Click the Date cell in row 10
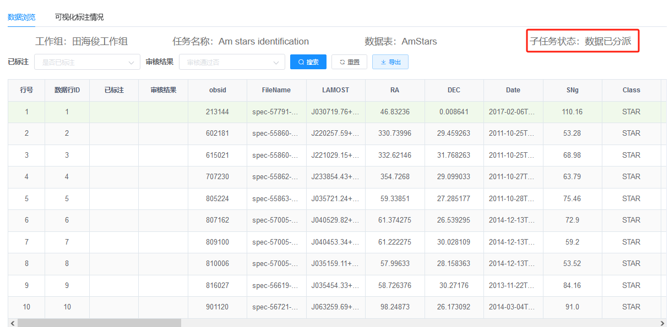The image size is (669, 327). point(513,307)
